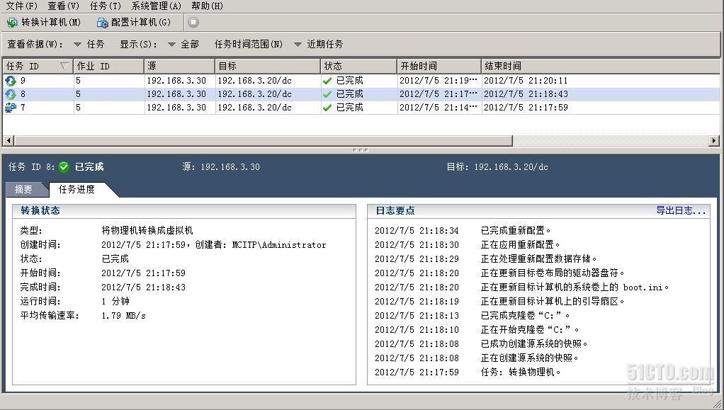724x410 pixels.
Task: Click the header text 源: 192.168.3.30
Action: point(221,166)
